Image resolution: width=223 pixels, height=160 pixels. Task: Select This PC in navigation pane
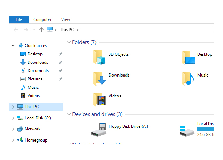point(32,107)
